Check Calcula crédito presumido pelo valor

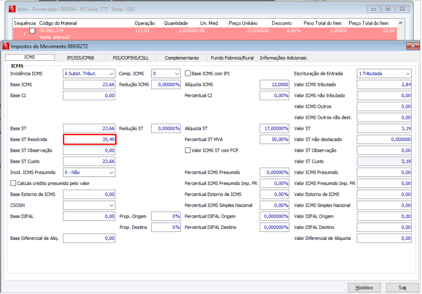coord(13,183)
